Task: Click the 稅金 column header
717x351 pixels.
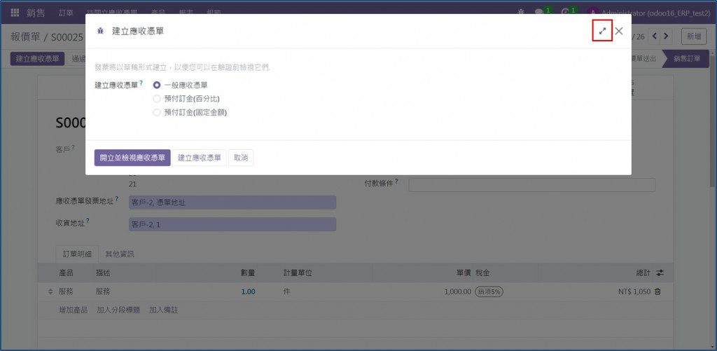Action: 483,273
